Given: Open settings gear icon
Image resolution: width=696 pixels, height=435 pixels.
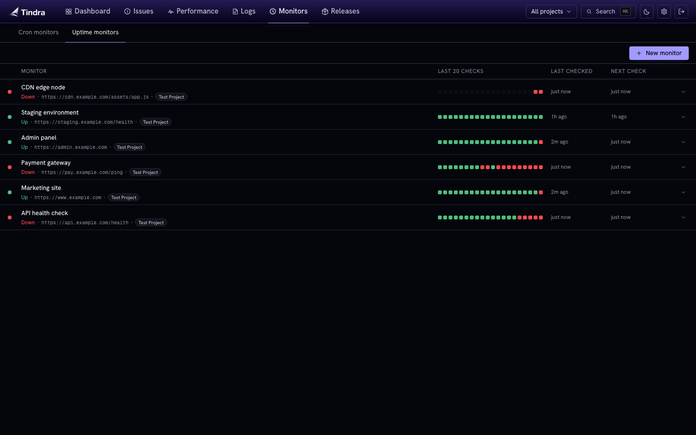Looking at the screenshot, I should coord(664,12).
